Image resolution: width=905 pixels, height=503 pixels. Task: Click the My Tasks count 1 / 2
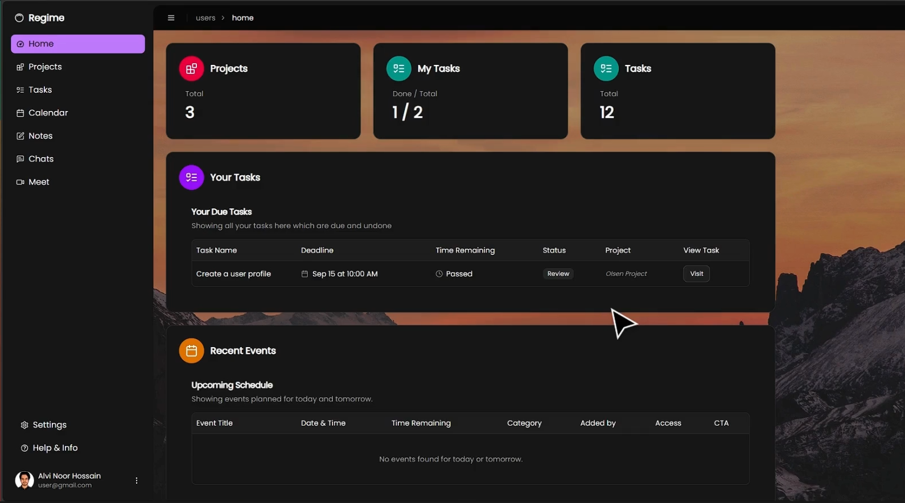pos(408,112)
